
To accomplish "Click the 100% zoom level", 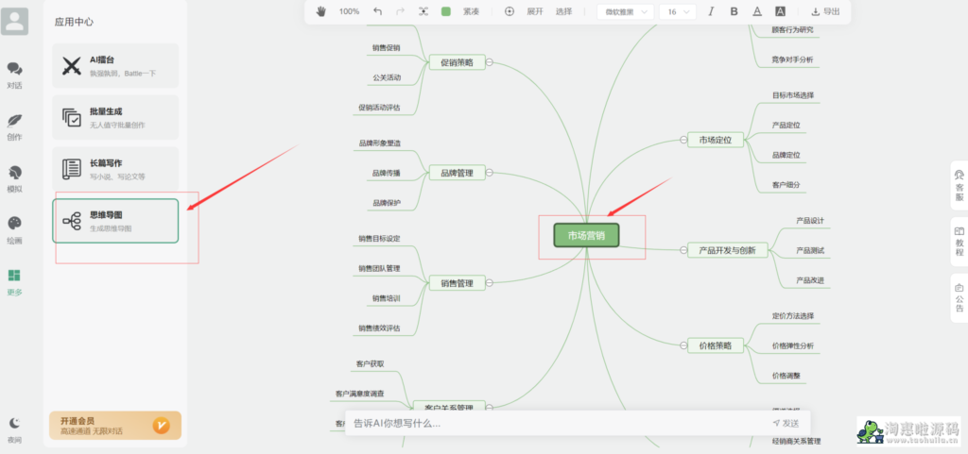I will coord(350,11).
